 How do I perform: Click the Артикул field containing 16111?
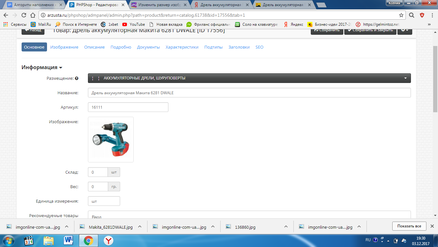coord(128,107)
